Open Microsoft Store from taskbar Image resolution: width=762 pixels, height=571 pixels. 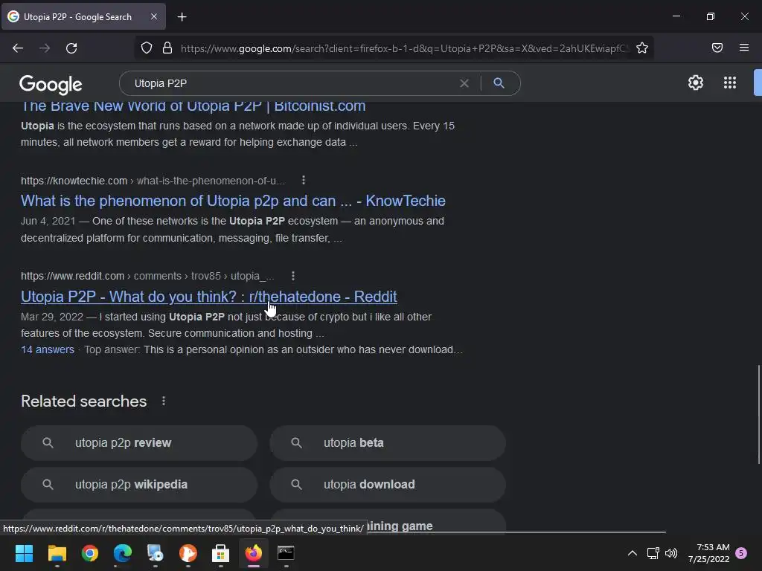pos(220,553)
